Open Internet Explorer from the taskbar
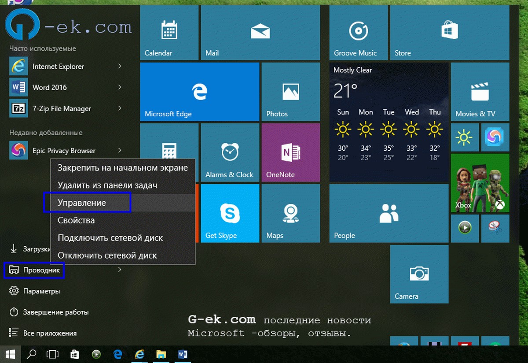Image resolution: width=528 pixels, height=363 pixels. coord(140,354)
